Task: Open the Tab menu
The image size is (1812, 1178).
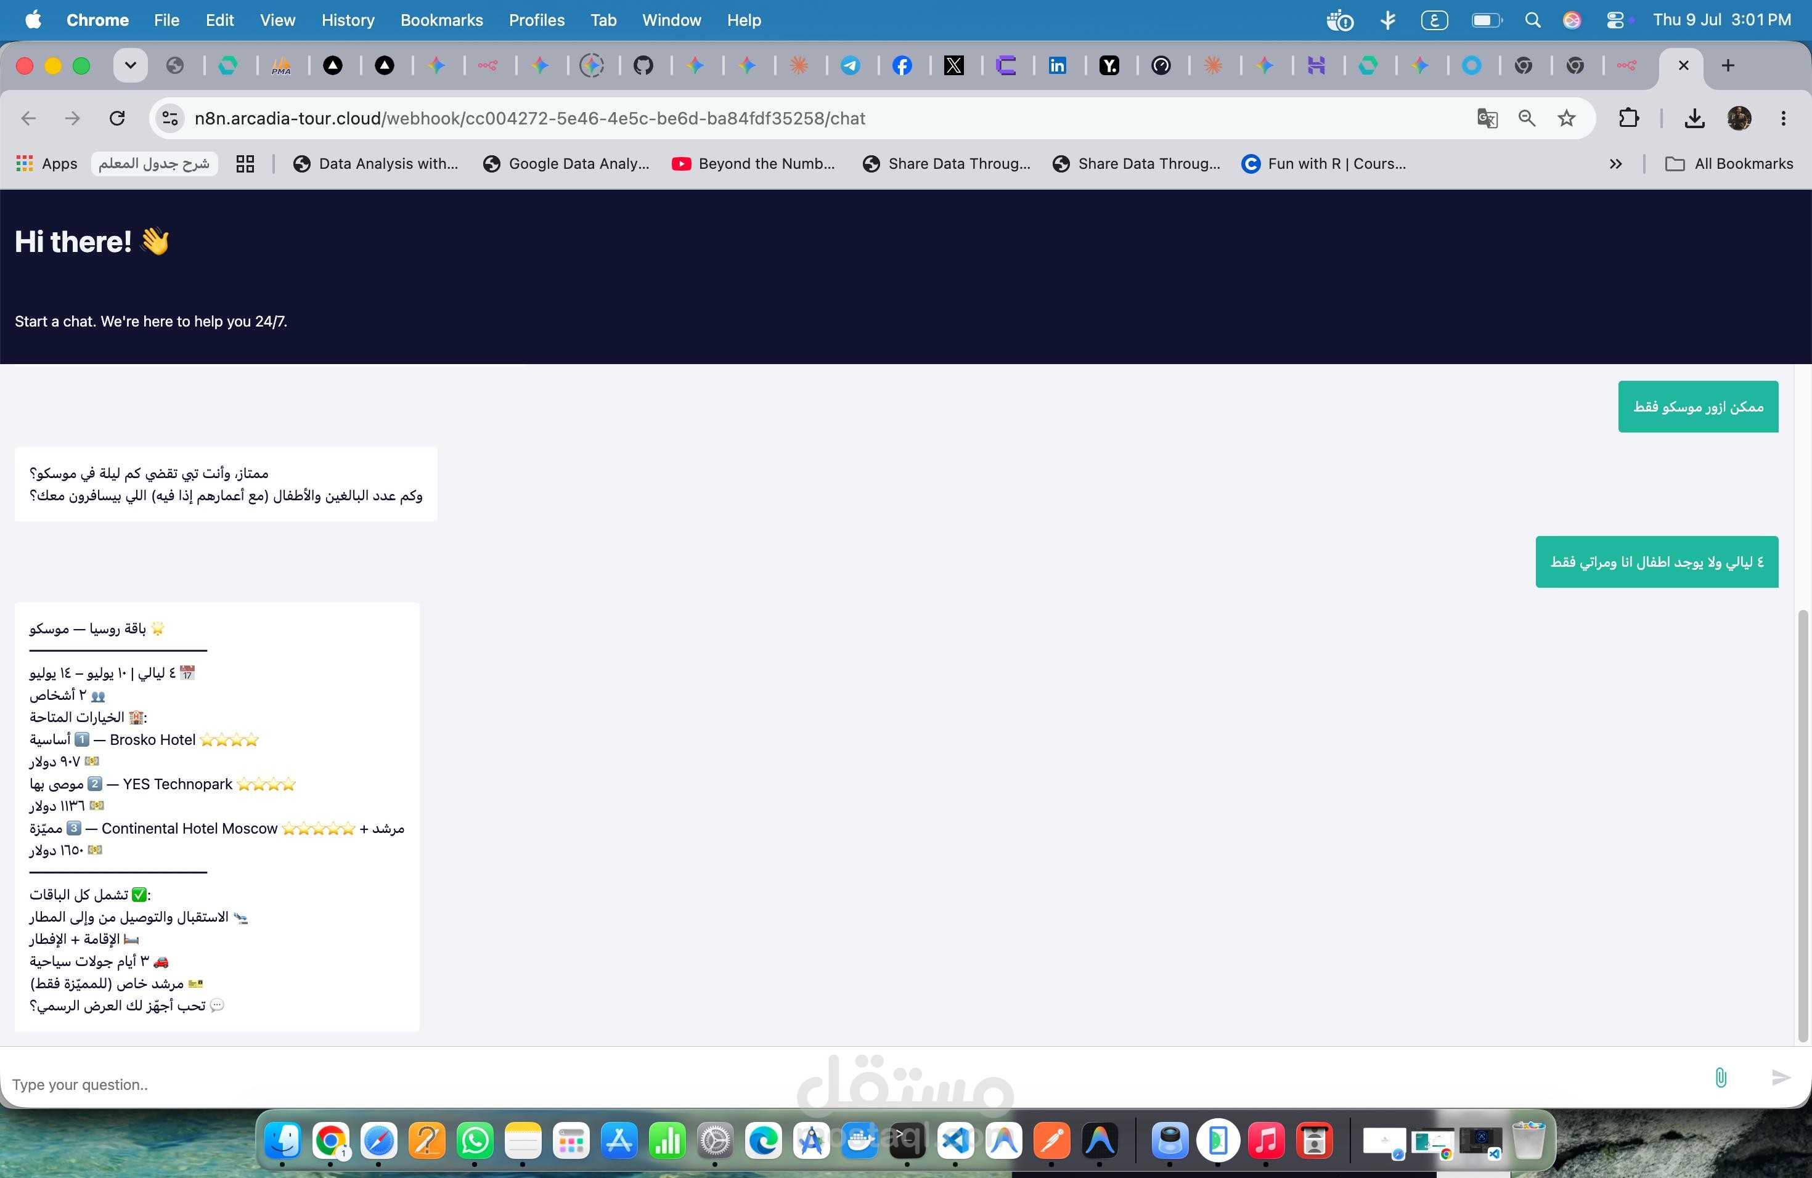Action: [603, 20]
